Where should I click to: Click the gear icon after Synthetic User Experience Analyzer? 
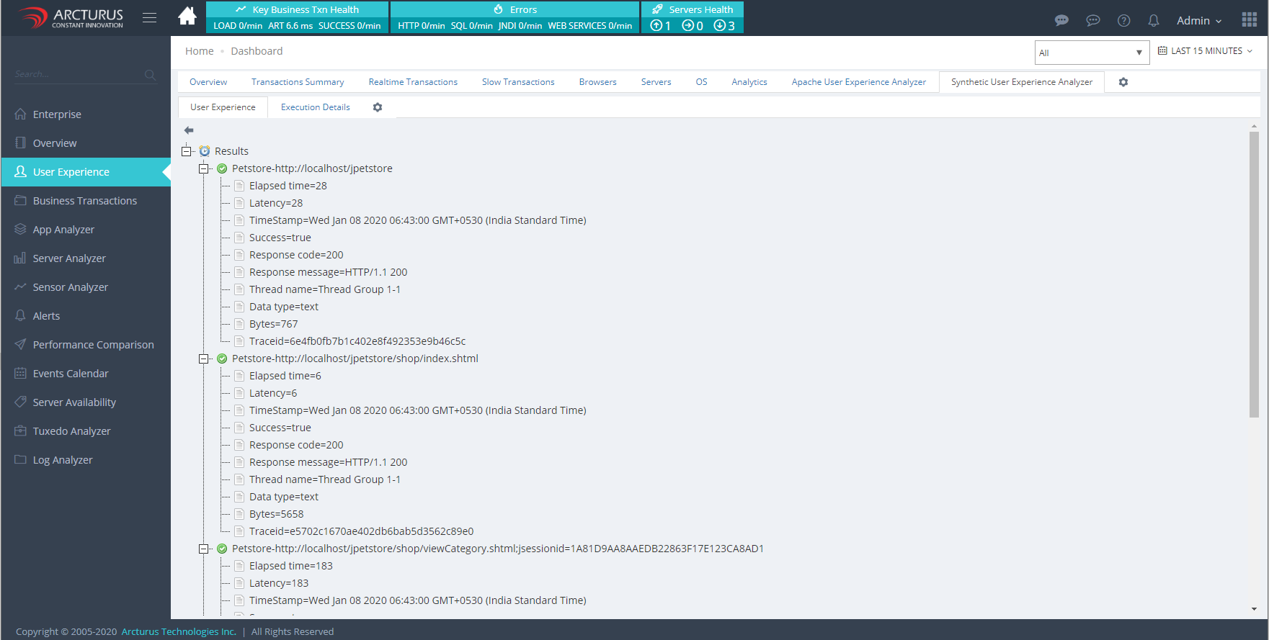pos(1123,82)
